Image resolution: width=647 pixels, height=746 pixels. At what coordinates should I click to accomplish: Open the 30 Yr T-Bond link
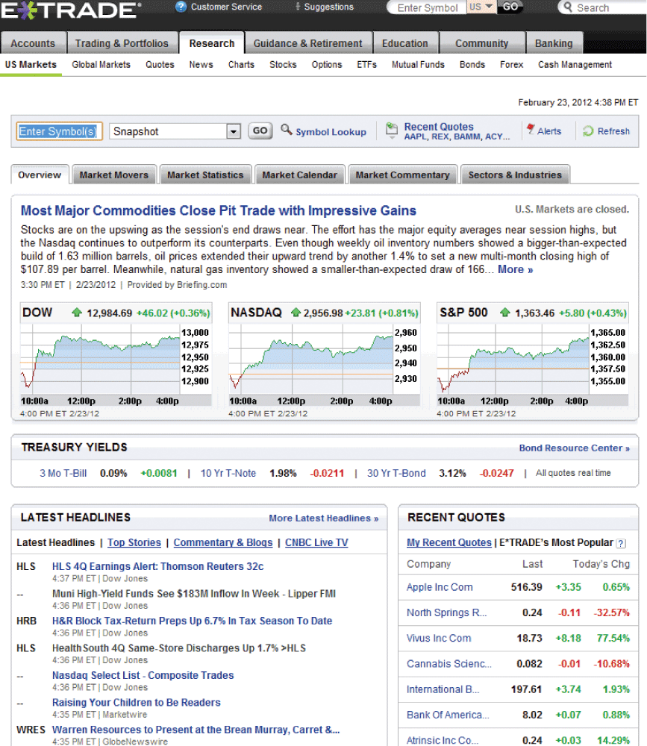[396, 474]
